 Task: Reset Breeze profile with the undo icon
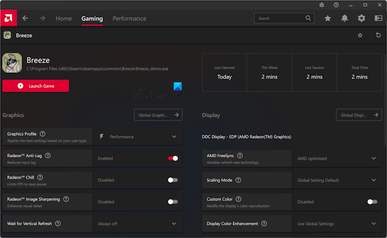pos(378,35)
